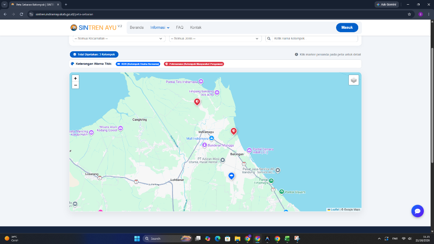Open Microsoft Store from the taskbar
The image size is (434, 244).
point(228,238)
